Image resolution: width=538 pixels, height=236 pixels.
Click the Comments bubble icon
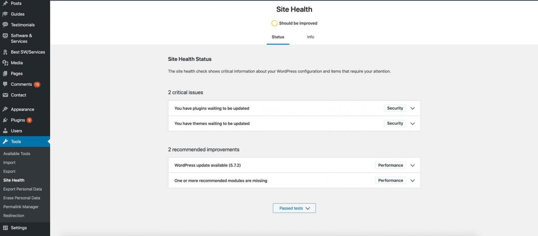click(5, 84)
